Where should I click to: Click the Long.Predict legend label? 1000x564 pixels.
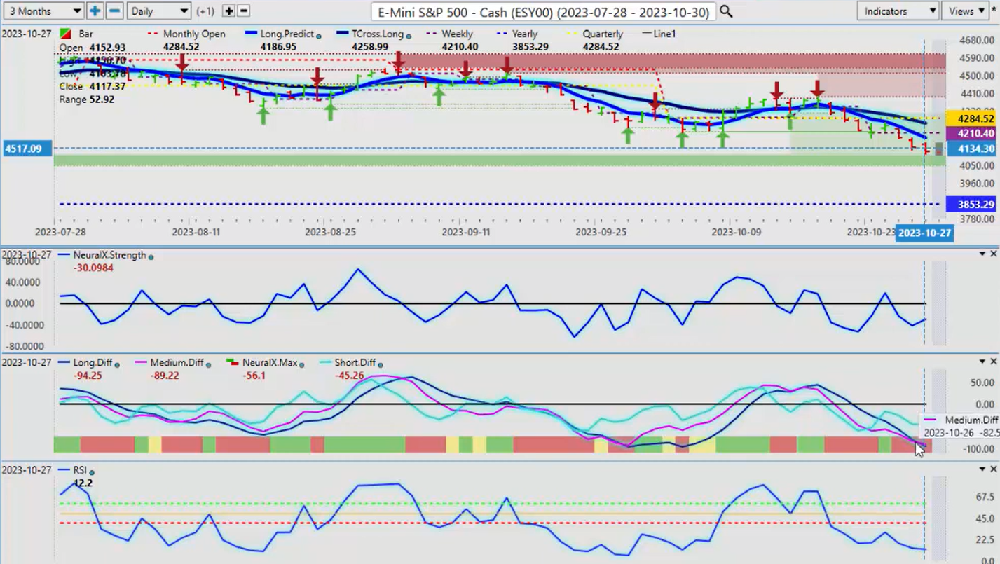coord(287,34)
